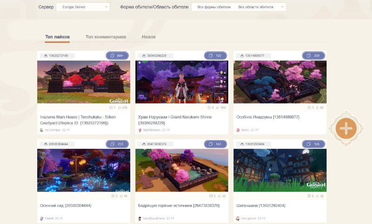Open the post titled Шиганшина {13601292404}
The width and height of the screenshot is (372, 224).
261,205
